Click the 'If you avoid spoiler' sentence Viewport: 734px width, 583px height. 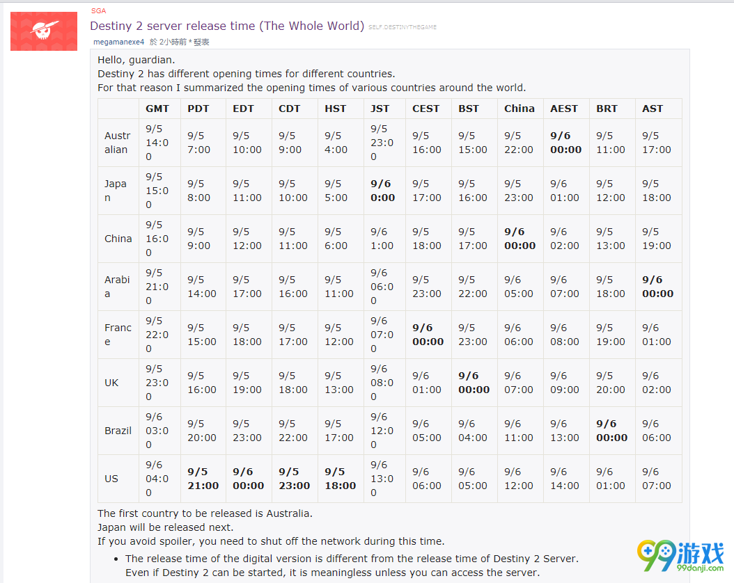271,541
